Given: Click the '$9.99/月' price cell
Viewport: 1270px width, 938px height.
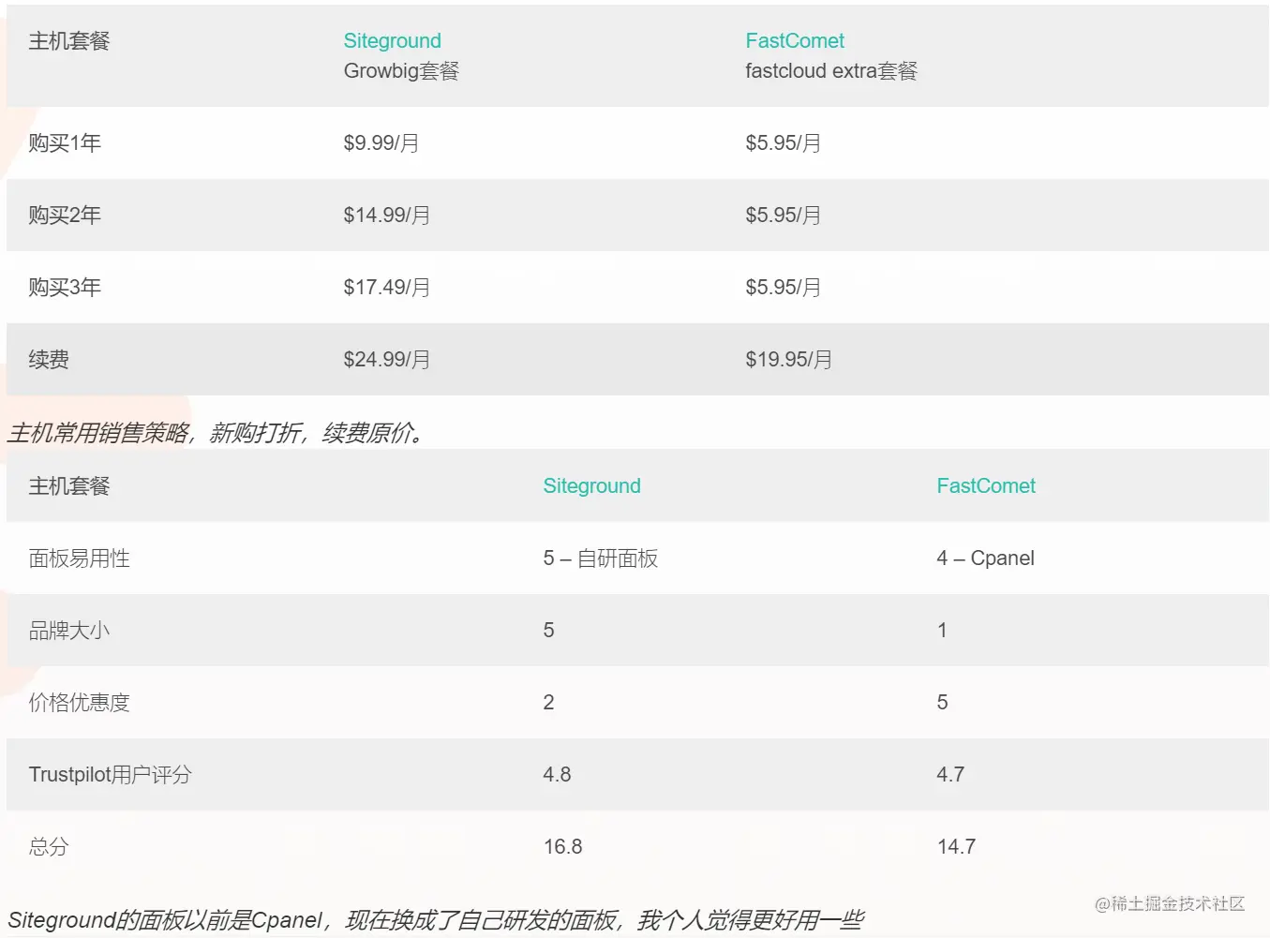Looking at the screenshot, I should pyautogui.click(x=381, y=143).
